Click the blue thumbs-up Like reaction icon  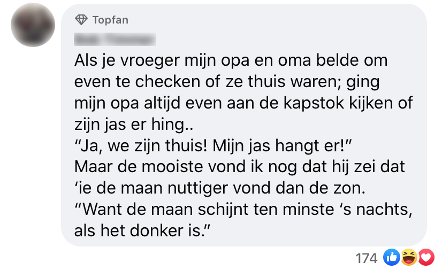(x=391, y=258)
